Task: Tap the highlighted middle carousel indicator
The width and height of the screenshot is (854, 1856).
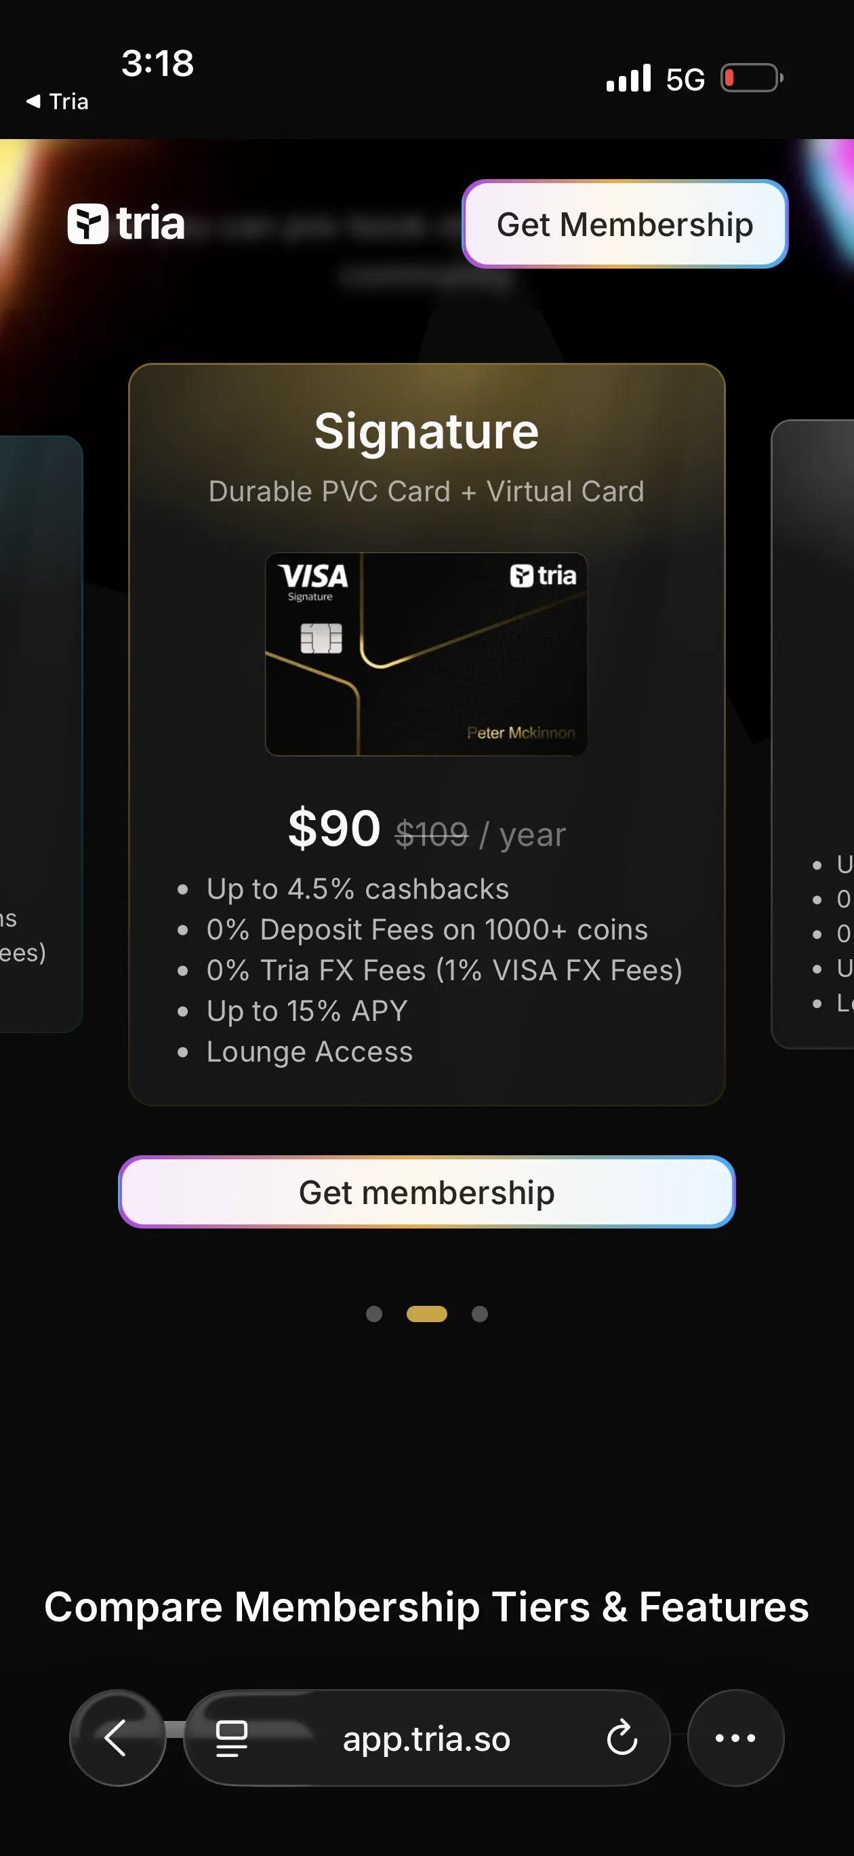Action: [x=427, y=1313]
